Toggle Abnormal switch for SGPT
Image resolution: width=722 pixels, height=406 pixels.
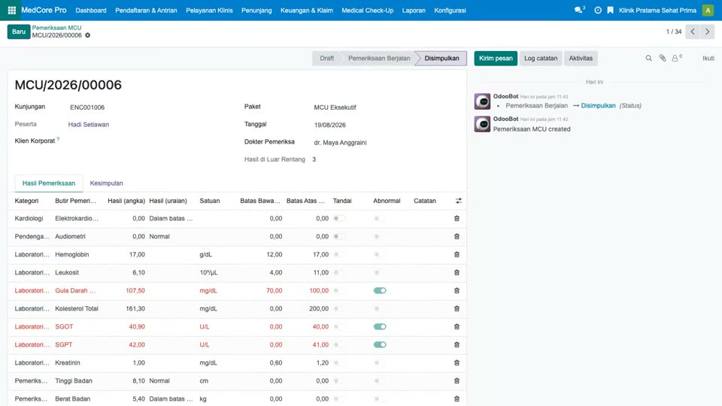tap(380, 345)
